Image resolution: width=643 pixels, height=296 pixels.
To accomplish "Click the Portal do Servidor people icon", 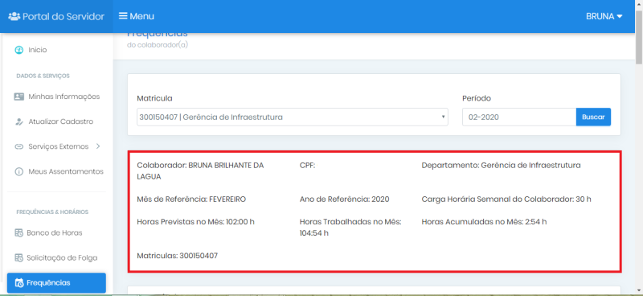I will [14, 16].
